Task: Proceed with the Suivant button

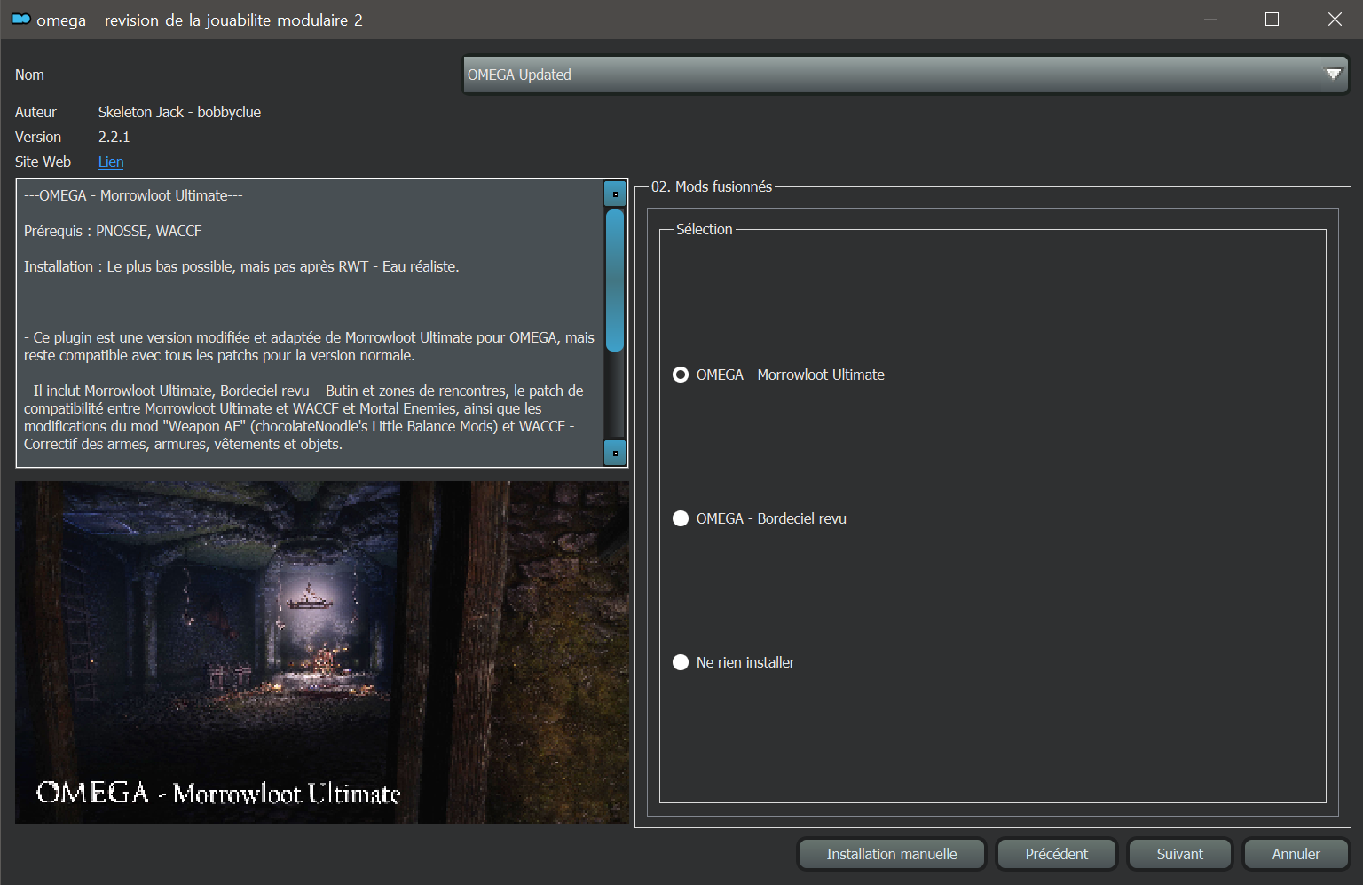Action: (1179, 854)
